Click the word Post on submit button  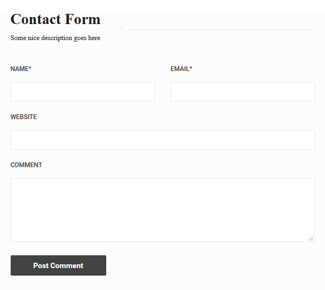(41, 265)
